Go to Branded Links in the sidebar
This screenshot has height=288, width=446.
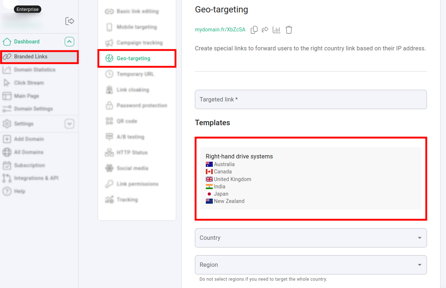pos(31,57)
